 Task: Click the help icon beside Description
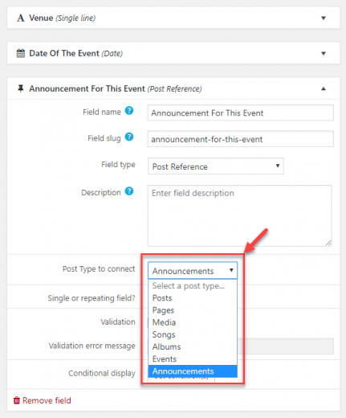tap(129, 191)
